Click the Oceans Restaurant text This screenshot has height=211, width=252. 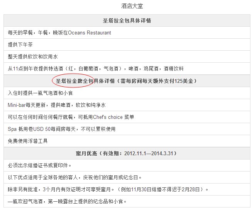(x=90, y=33)
